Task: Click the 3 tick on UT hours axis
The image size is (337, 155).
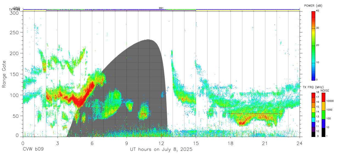Action: [57, 143]
